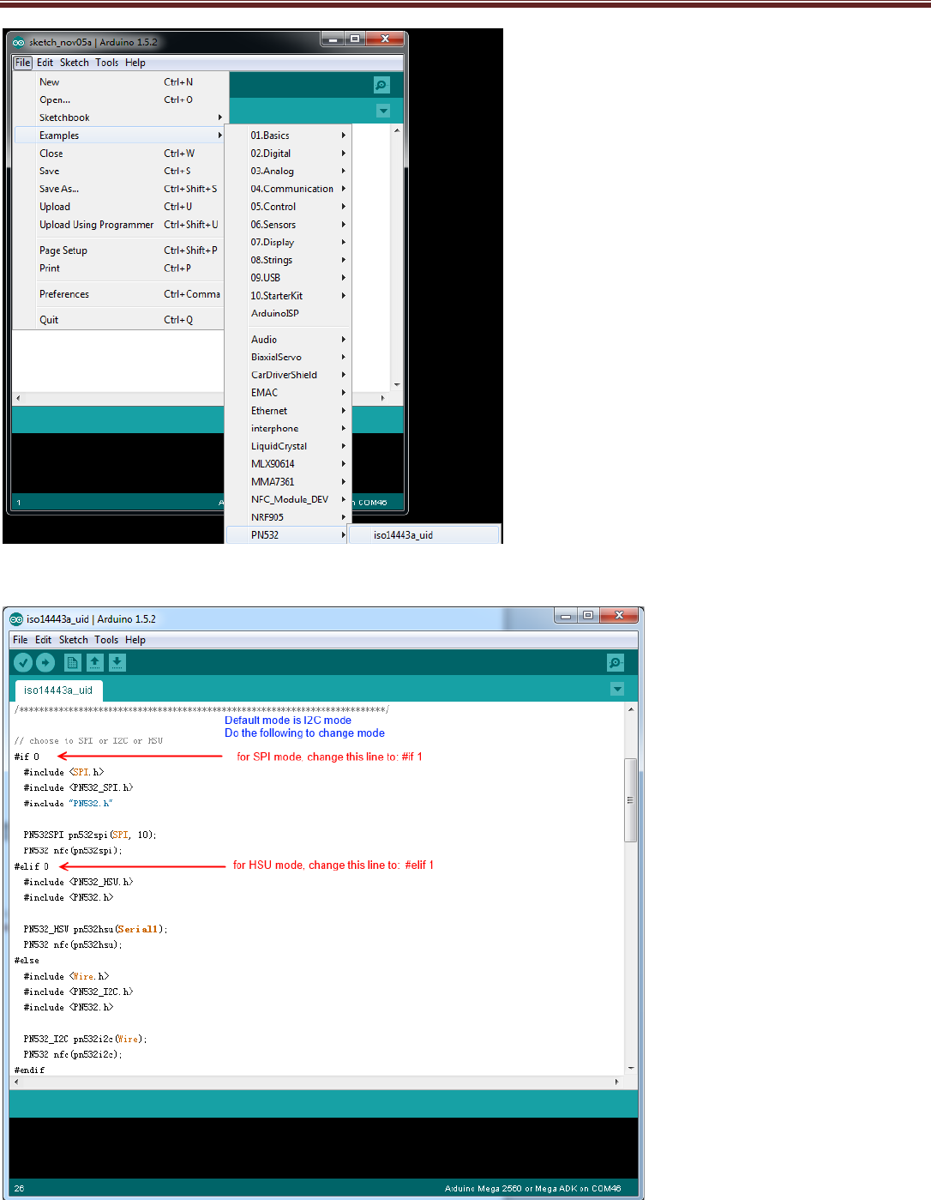Screen dimensions: 931x1200
Task: Choose Print from the File menu
Action: pyautogui.click(x=120, y=268)
